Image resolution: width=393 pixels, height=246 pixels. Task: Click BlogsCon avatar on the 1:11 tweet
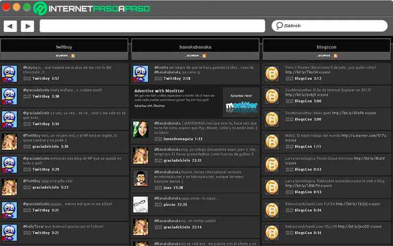(x=272, y=142)
